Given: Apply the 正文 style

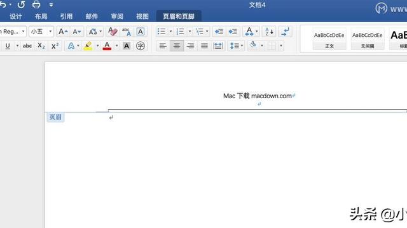Looking at the screenshot, I should 329,39.
